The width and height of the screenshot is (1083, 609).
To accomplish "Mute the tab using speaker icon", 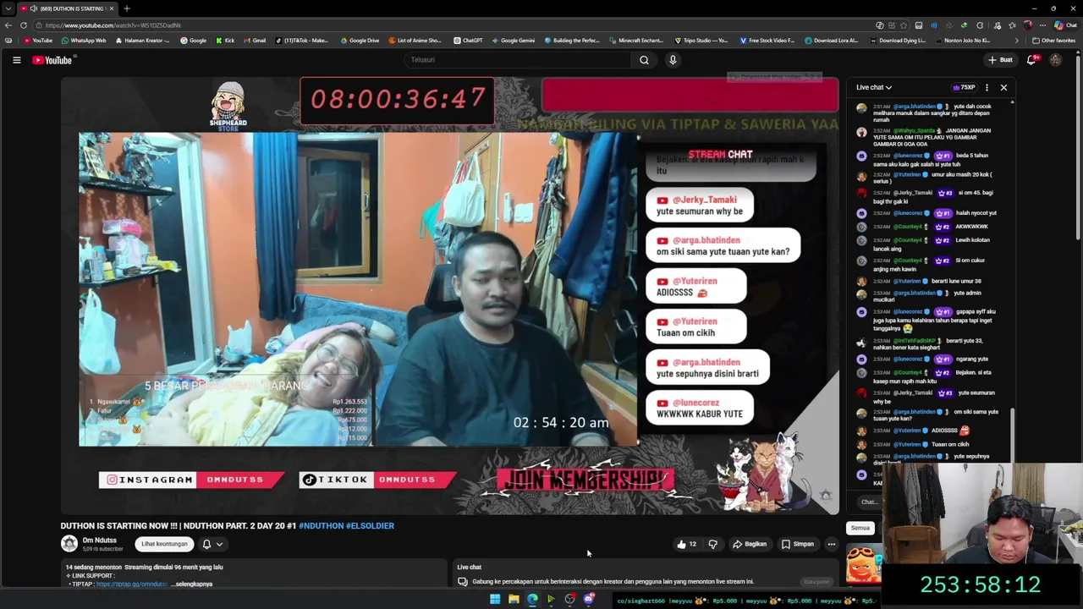I will (x=33, y=8).
